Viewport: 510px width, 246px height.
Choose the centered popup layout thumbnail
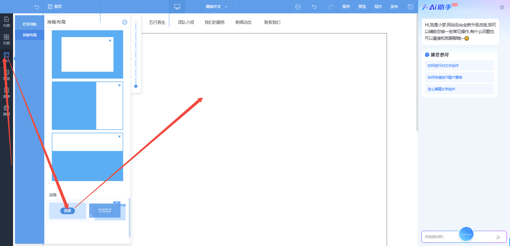(87, 54)
